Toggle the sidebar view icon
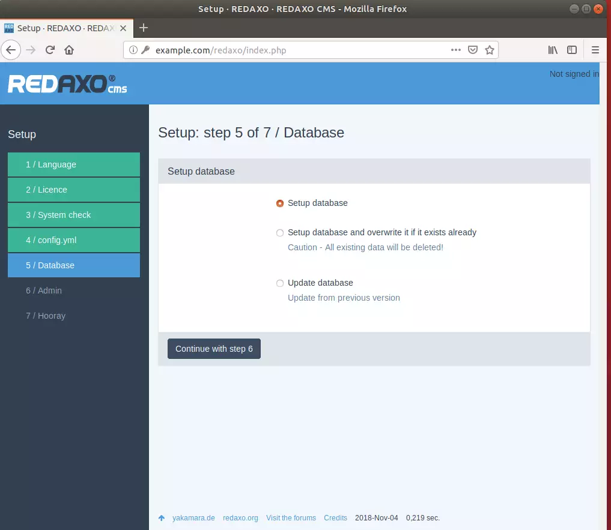Image resolution: width=611 pixels, height=530 pixels. pyautogui.click(x=571, y=50)
